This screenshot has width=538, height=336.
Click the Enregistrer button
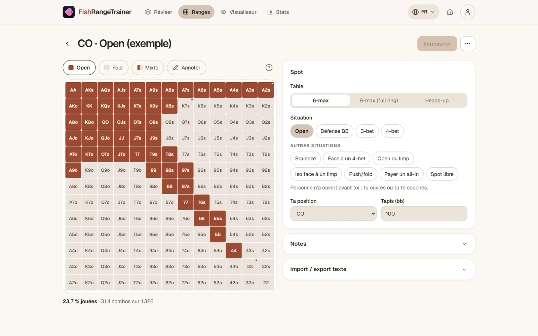coord(437,44)
